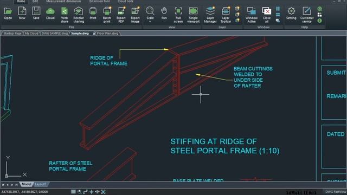This screenshot has width=347, height=195.
Task: Activate the Pan hand tool
Action: coord(164,13)
